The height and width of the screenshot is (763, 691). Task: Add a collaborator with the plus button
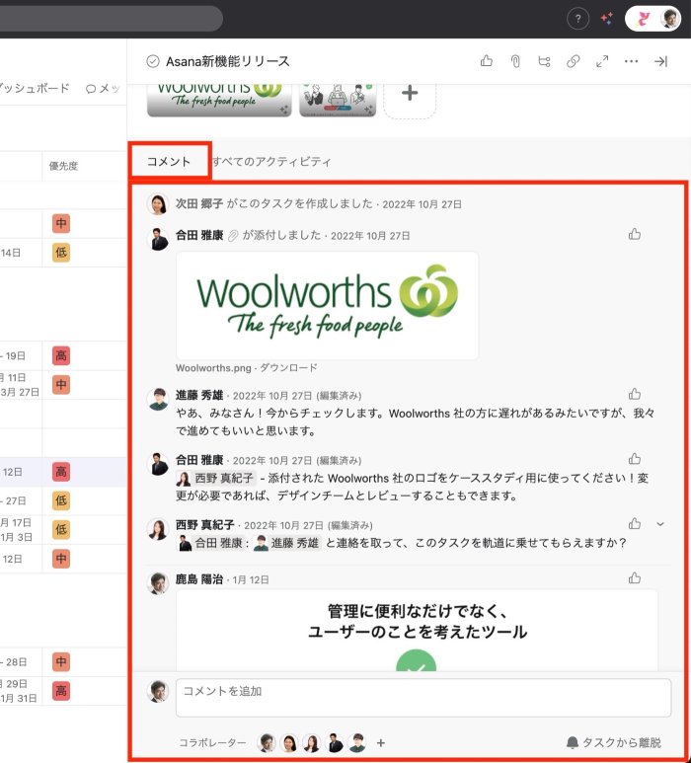tap(381, 743)
